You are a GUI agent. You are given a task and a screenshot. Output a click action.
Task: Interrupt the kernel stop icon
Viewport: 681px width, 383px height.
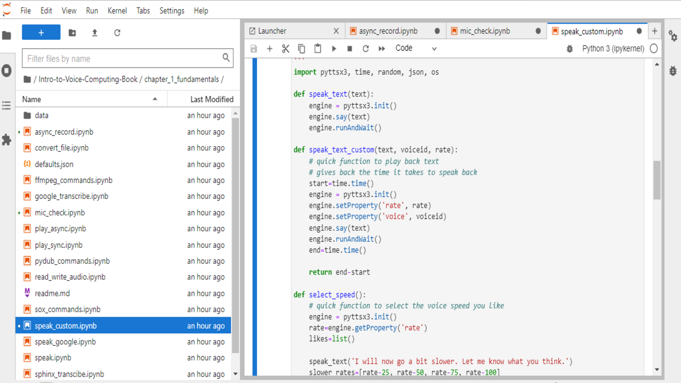pos(350,48)
